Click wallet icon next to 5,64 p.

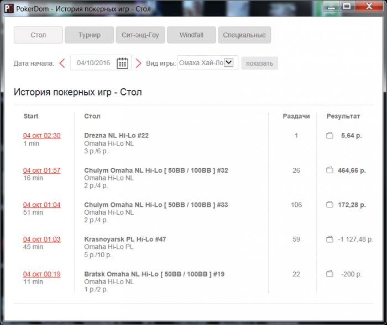[330, 136]
